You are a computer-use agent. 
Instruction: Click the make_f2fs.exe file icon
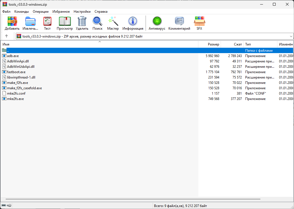click(4, 82)
